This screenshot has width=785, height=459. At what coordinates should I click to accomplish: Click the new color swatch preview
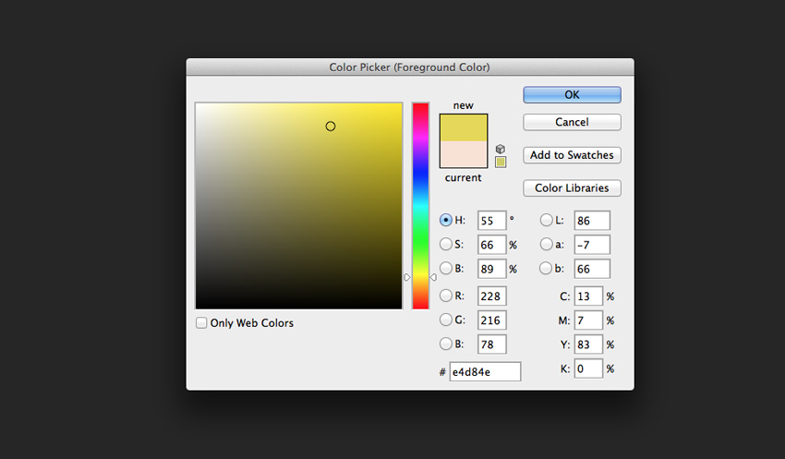point(464,127)
